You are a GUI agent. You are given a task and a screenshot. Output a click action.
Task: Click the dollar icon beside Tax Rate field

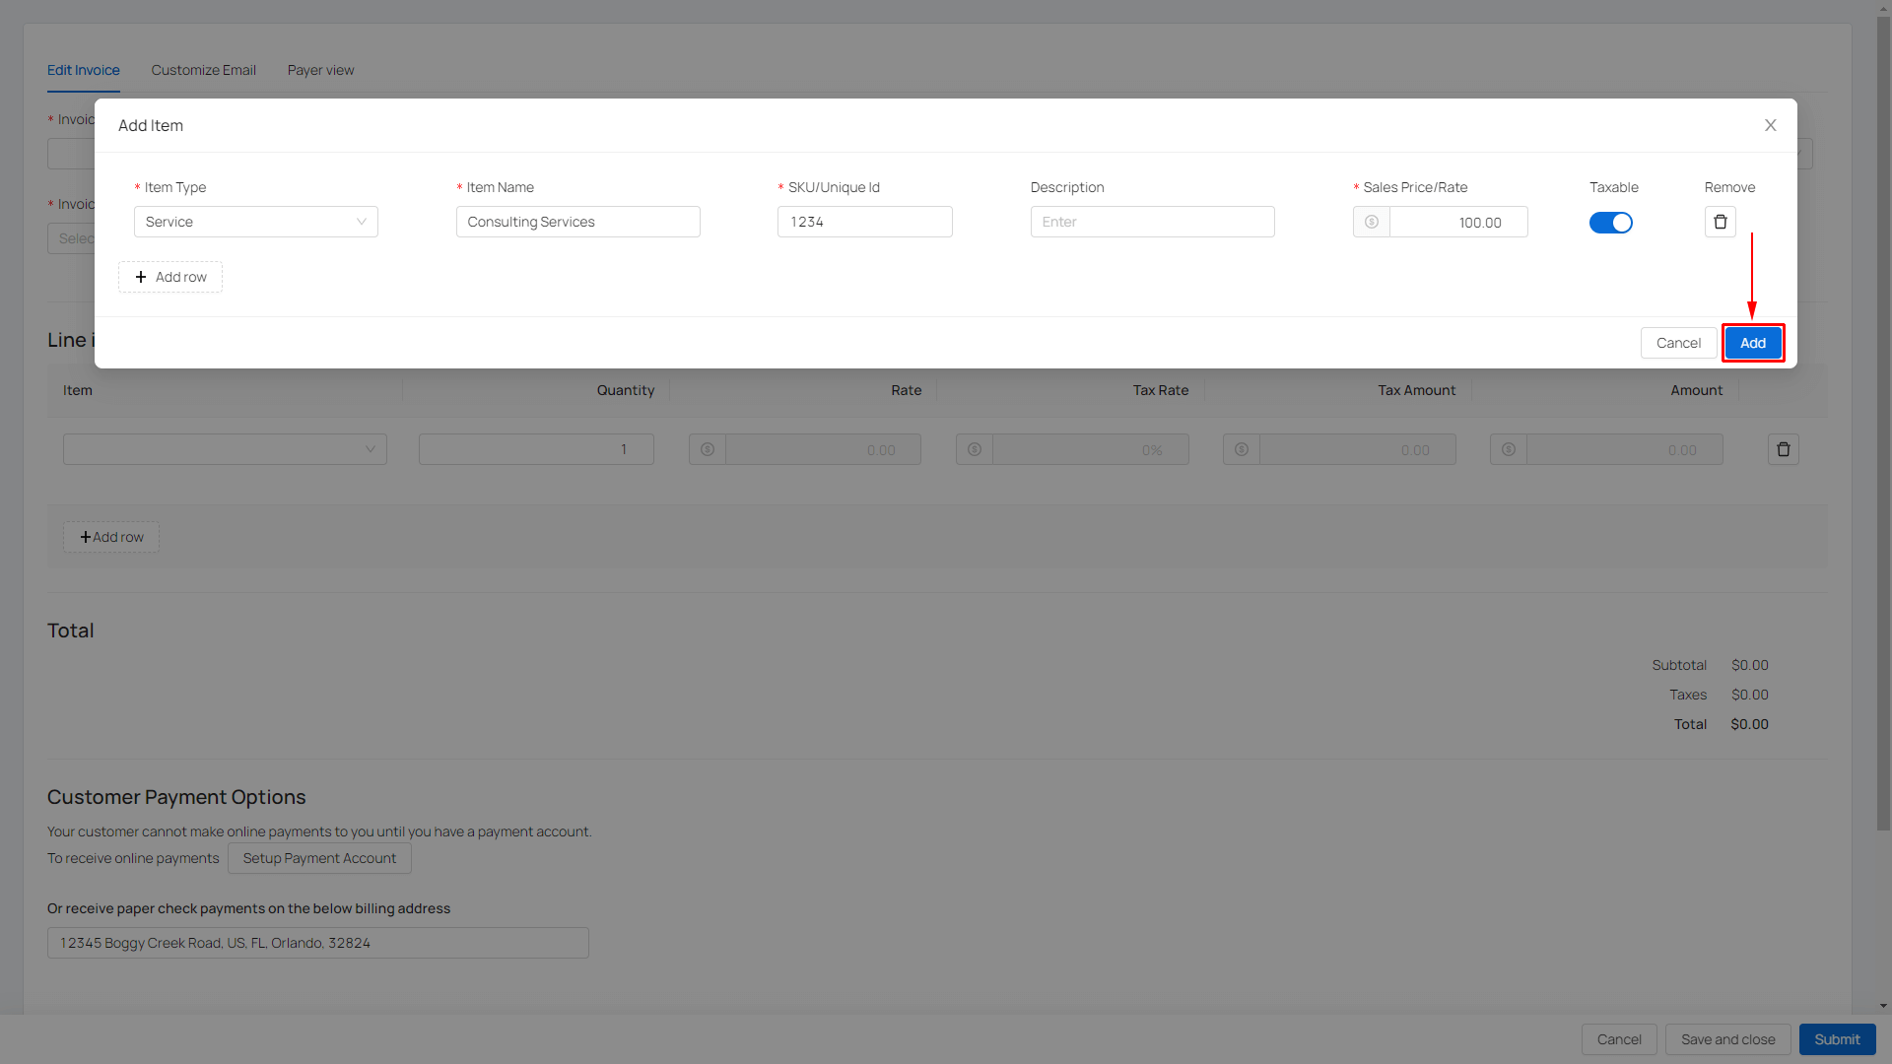coord(974,449)
